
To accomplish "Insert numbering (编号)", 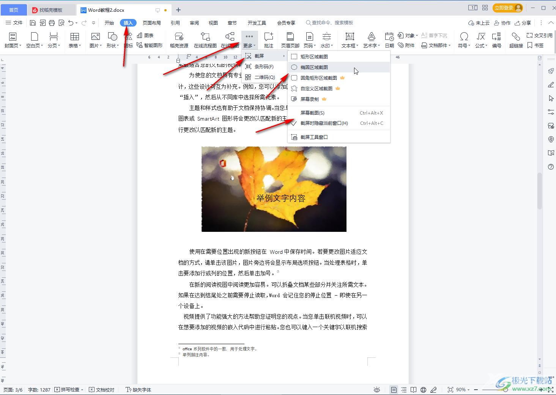I will (x=496, y=40).
